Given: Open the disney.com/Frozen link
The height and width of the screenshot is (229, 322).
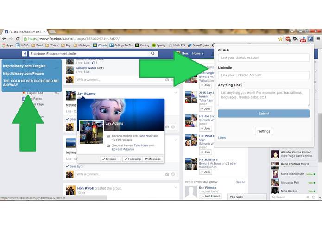Looking at the screenshot, I should [x=24, y=74].
